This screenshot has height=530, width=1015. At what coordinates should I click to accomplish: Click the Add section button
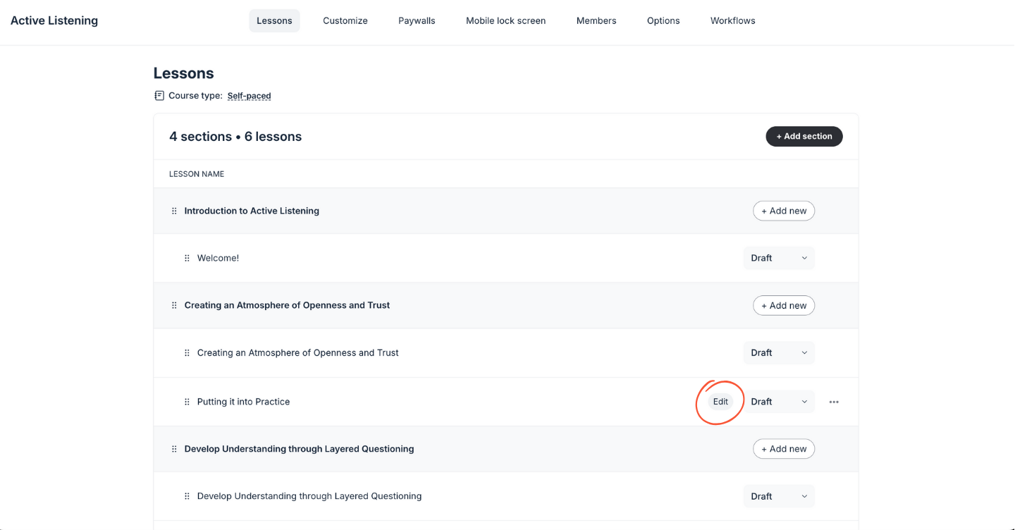pyautogui.click(x=804, y=136)
